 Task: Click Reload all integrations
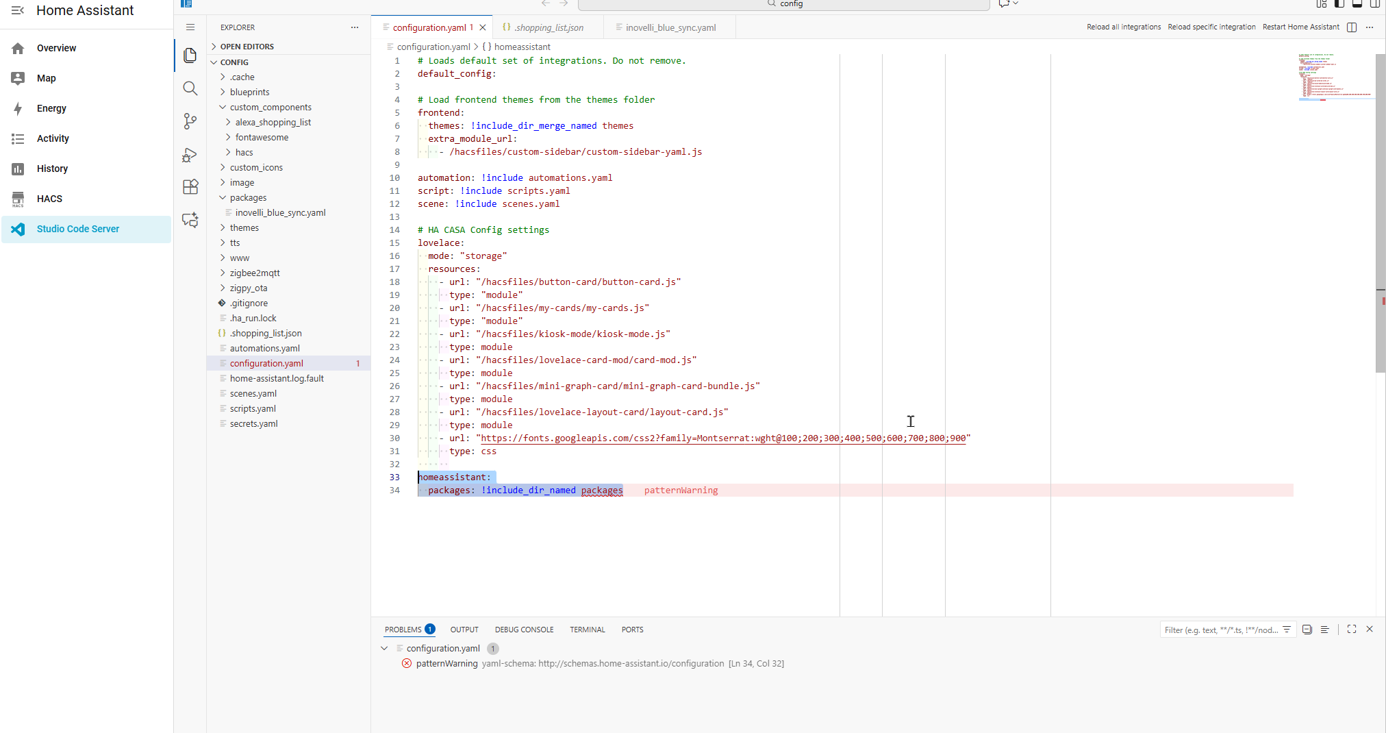point(1124,27)
